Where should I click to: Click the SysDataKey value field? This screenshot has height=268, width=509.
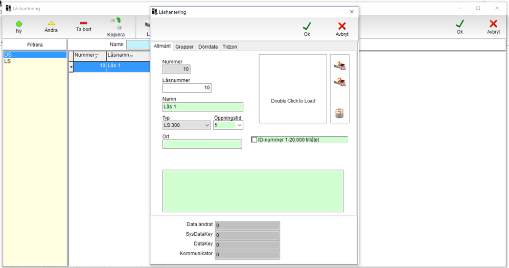tap(247, 235)
